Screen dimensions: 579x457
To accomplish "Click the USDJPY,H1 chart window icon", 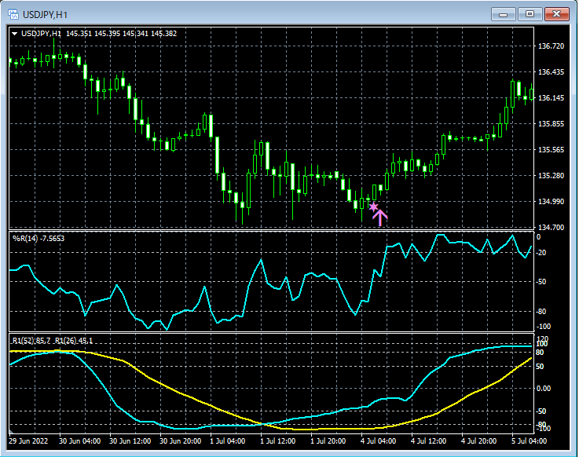I will pyautogui.click(x=13, y=15).
